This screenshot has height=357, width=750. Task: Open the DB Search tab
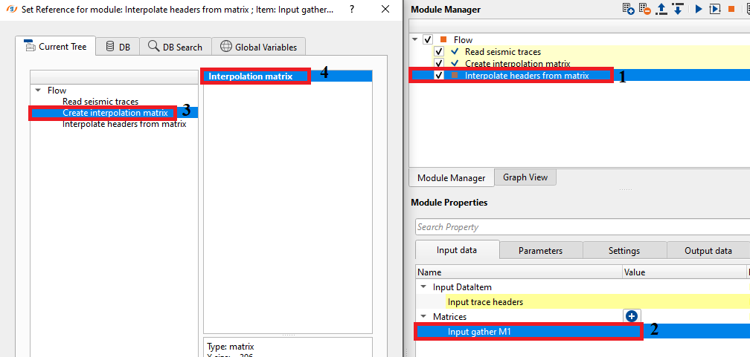(x=175, y=47)
